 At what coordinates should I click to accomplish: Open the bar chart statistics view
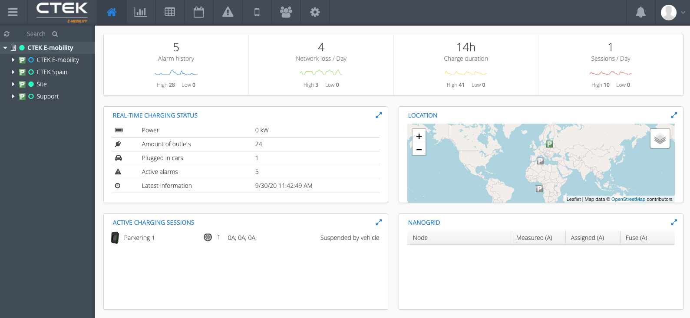(x=140, y=12)
